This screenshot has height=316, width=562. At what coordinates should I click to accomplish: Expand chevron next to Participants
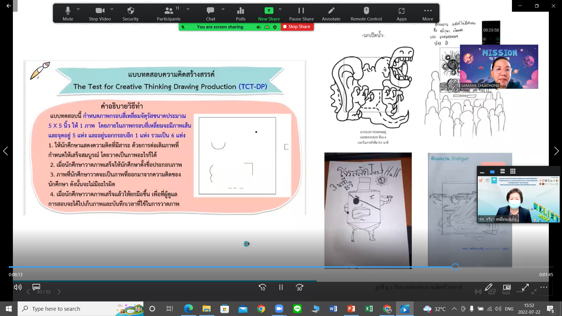point(188,9)
